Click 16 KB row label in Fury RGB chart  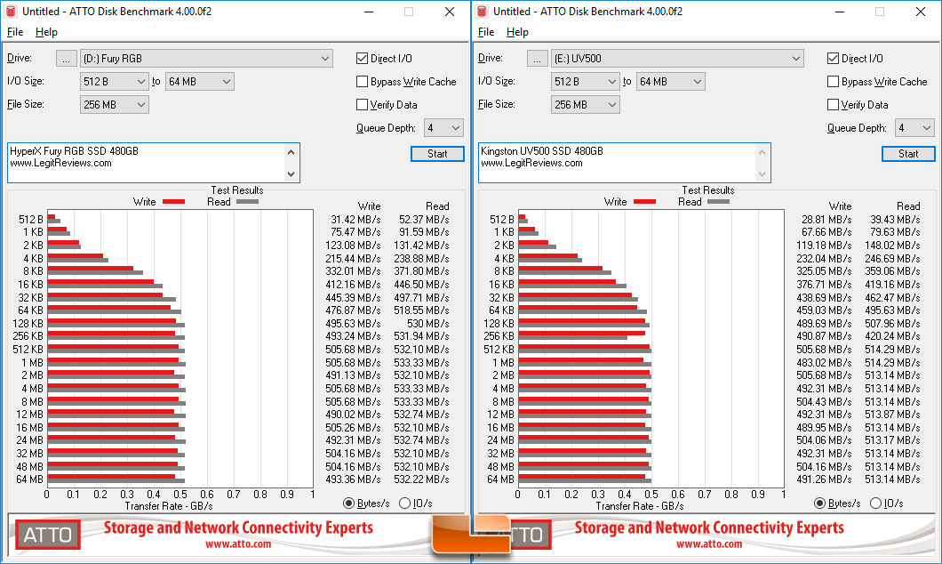[x=30, y=285]
